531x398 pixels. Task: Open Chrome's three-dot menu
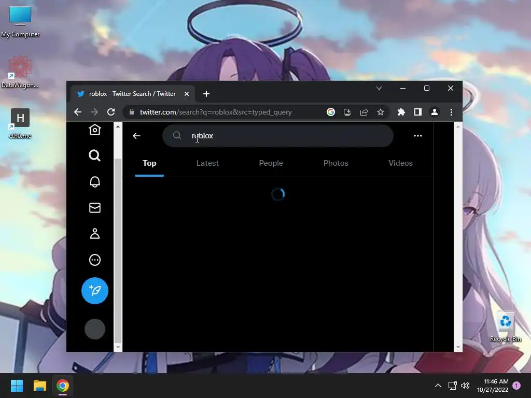click(x=452, y=112)
